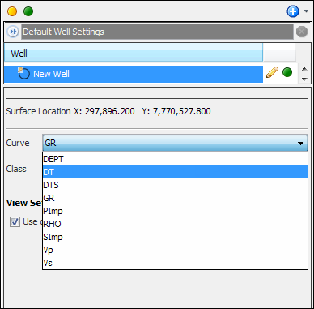Choose DTS from the curve list
Screen dimensions: 314x309
pos(175,185)
